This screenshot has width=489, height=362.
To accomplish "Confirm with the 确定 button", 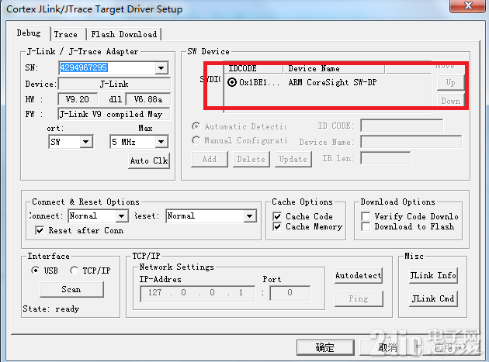I will pos(325,347).
